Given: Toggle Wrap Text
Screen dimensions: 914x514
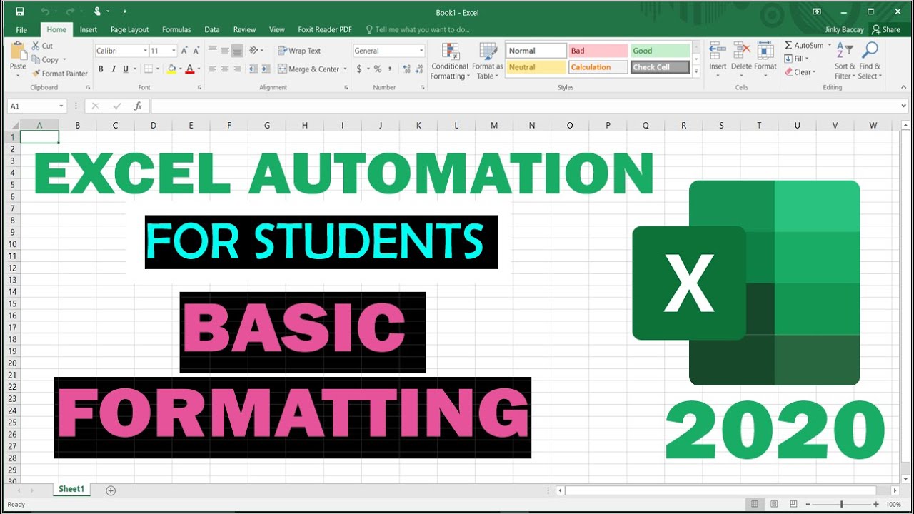Looking at the screenshot, I should point(299,51).
